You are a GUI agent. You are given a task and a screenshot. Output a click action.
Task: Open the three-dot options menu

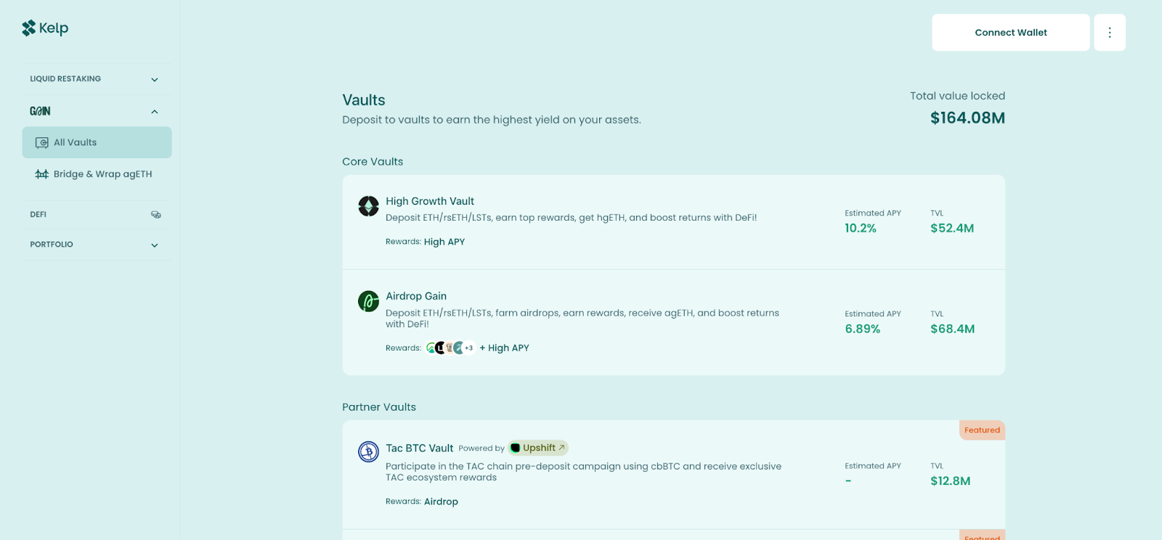point(1110,33)
